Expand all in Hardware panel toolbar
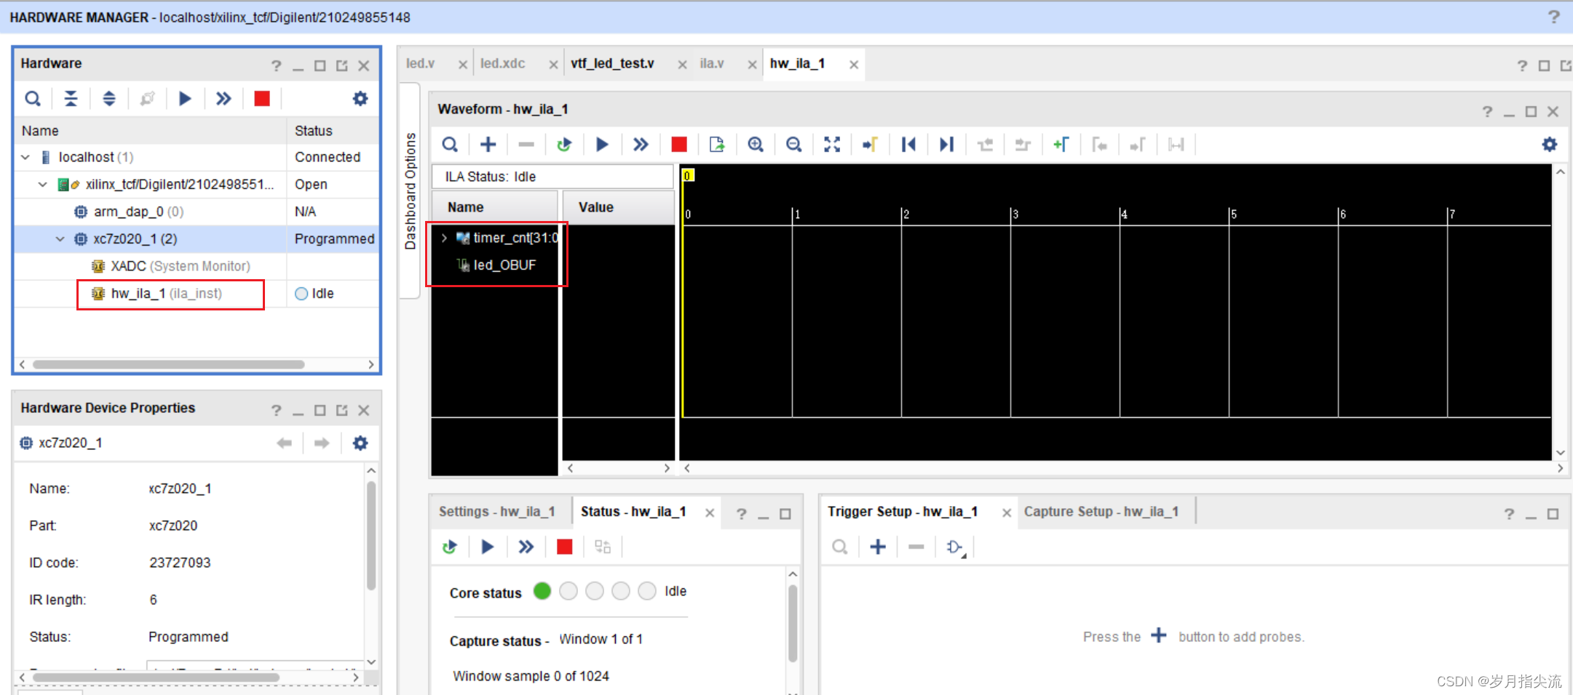Screen dimensions: 1573x695 pos(109,98)
